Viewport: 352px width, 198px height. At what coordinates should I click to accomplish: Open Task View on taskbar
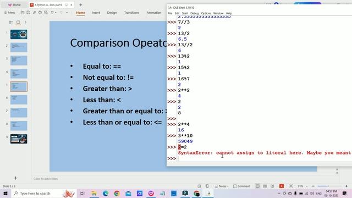pos(82,193)
